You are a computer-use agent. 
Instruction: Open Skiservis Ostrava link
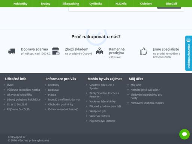(x=100, y=116)
